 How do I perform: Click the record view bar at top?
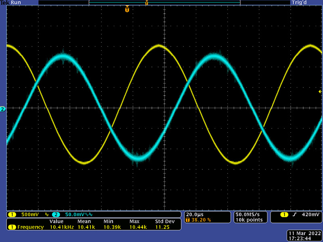pos(164,2)
